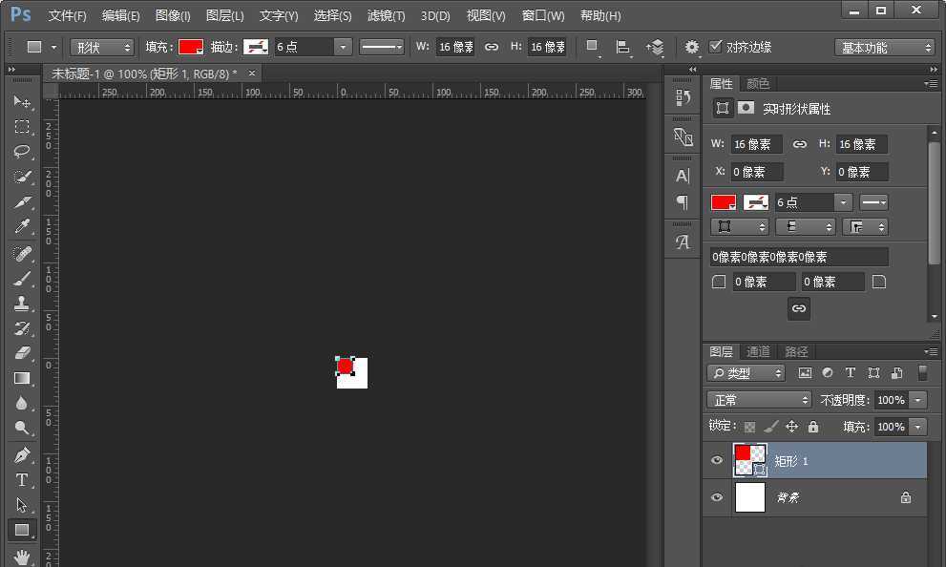Toggle the 对齐边缘 checkbox
This screenshot has height=567, width=946.
pos(716,47)
